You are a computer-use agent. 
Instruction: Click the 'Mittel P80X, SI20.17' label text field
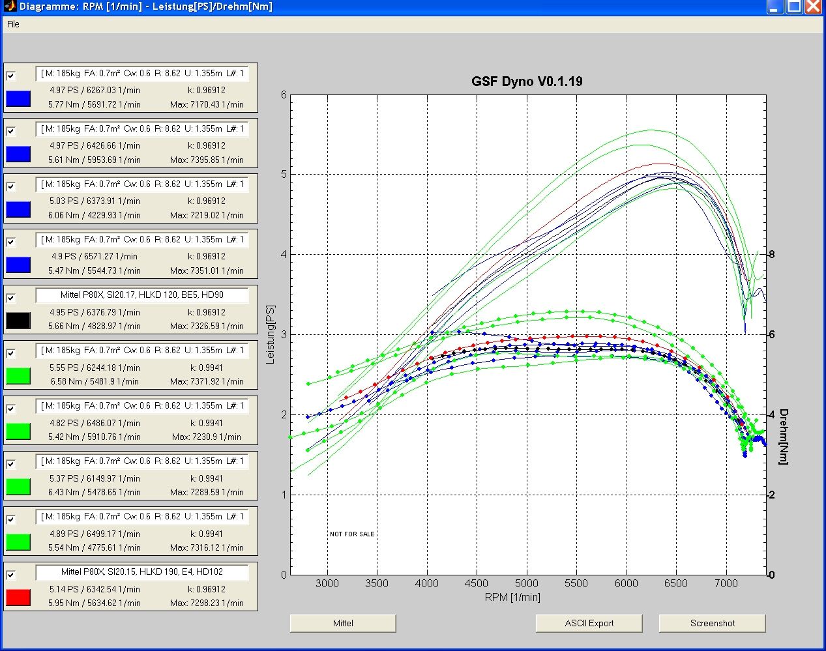click(142, 295)
